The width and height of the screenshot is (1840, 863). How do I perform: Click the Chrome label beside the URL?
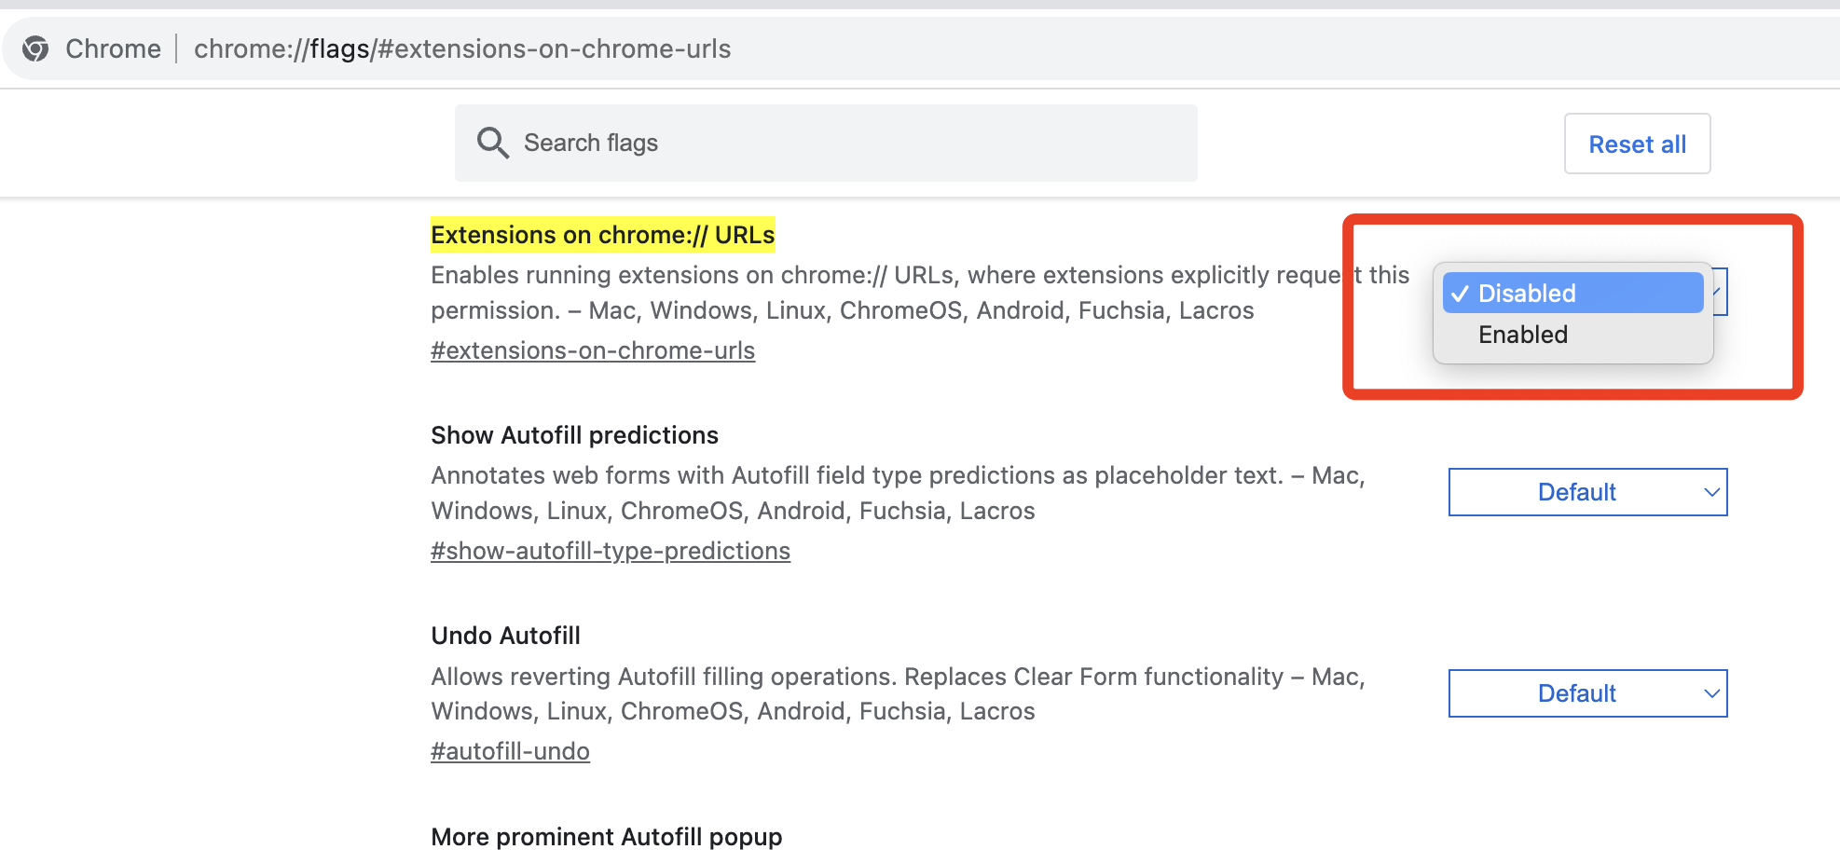(113, 48)
